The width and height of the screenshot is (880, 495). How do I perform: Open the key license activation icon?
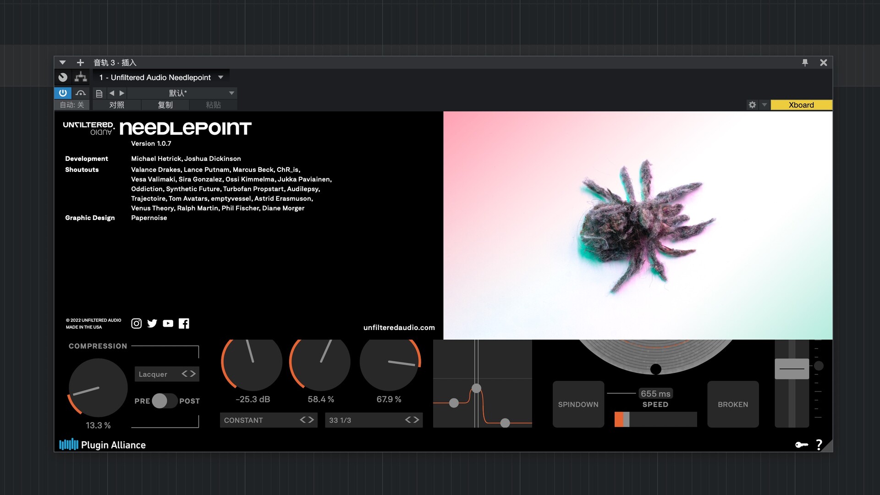point(802,445)
